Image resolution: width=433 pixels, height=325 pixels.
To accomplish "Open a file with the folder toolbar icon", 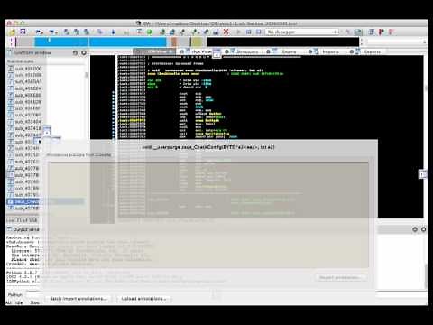I will 12,32.
